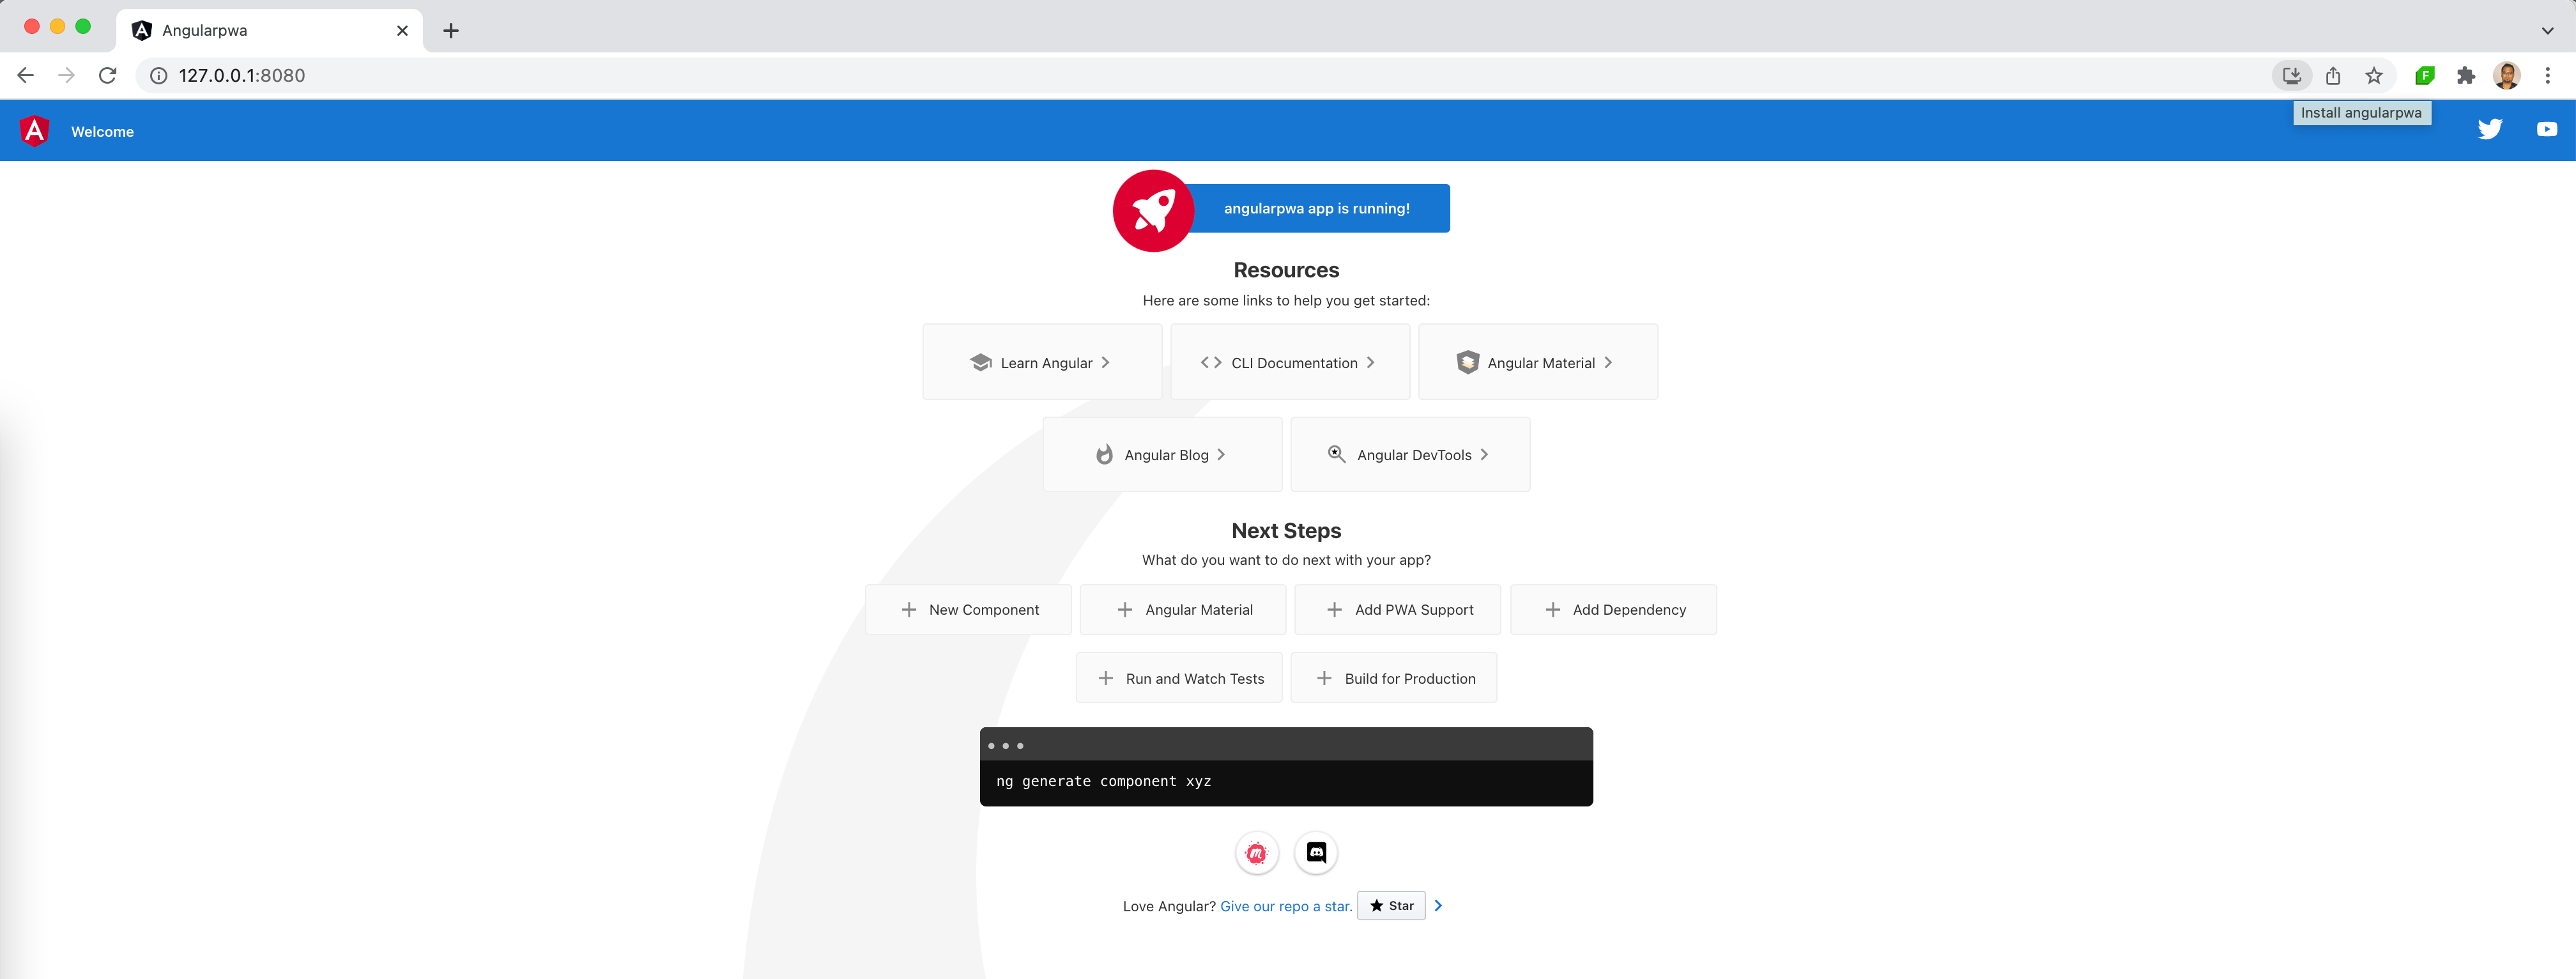Click the terminal command text box
Viewport: 2576px width, 979px height.
pos(1286,782)
